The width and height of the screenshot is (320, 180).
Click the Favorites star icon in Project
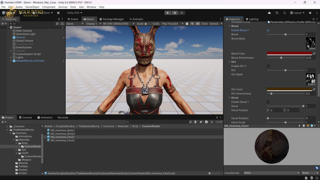(212, 122)
